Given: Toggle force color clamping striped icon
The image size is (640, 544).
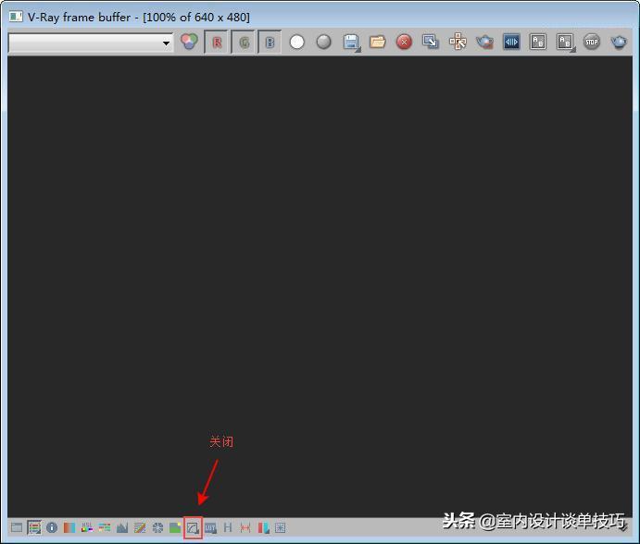Looking at the screenshot, I should pos(34,527).
